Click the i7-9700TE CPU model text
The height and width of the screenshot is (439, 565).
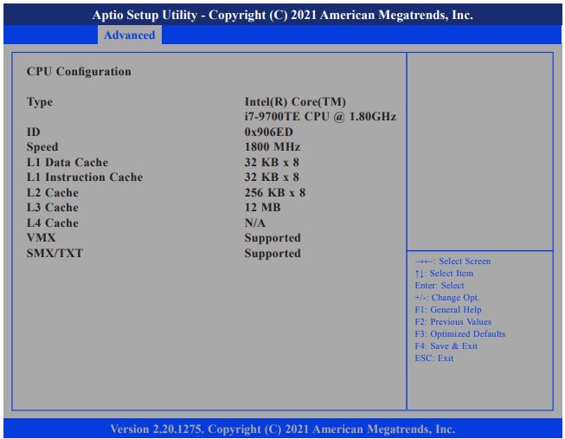320,117
